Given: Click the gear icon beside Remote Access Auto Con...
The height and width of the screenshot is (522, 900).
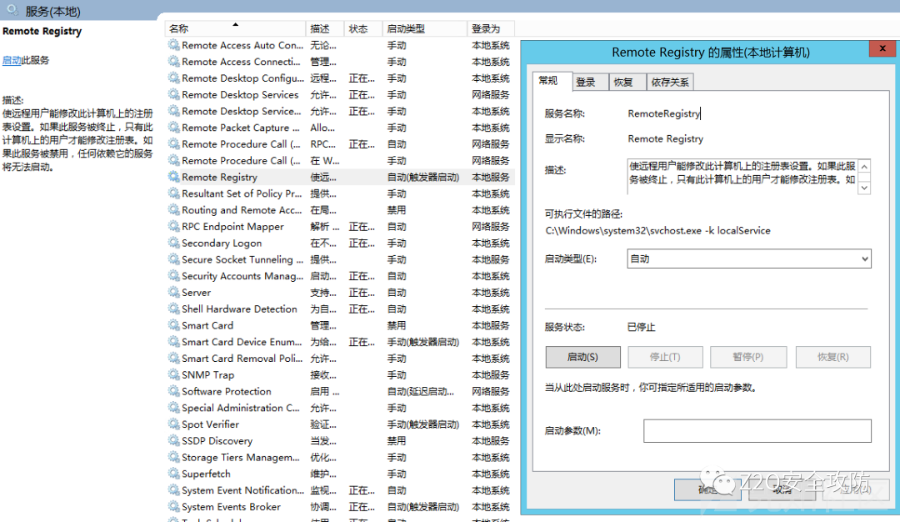Looking at the screenshot, I should pyautogui.click(x=173, y=45).
